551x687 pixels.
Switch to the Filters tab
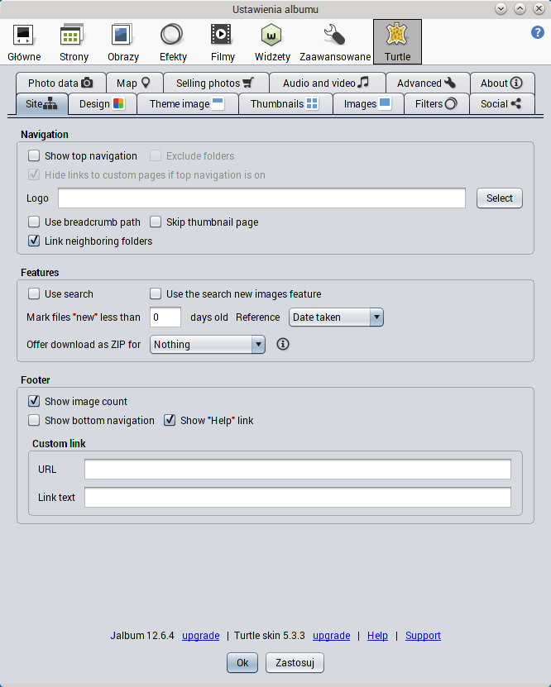coord(436,104)
